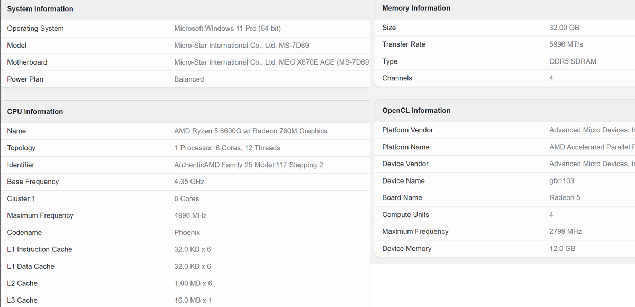
Task: Click the CPU Information heading
Action: tap(35, 112)
